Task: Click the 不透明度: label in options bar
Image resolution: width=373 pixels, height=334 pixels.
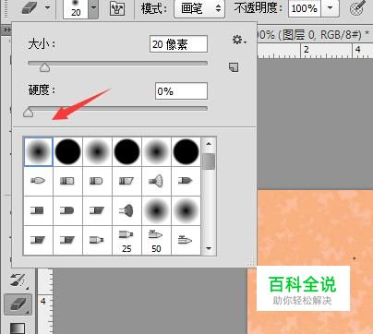Action: 259,8
